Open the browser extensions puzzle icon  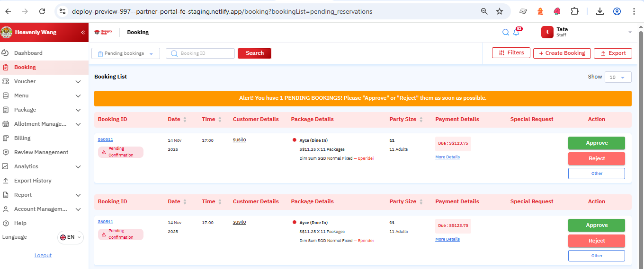point(574,11)
